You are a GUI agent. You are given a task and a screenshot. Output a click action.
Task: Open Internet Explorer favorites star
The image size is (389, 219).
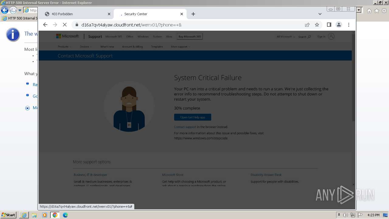[377, 11]
